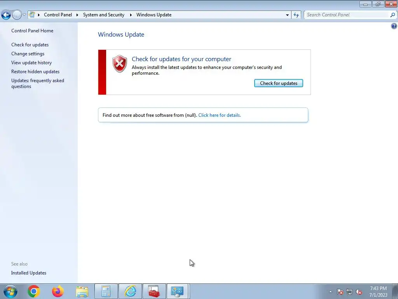Open Control Panel Home in the sidebar
Screen dimensions: 398x299
(32, 31)
